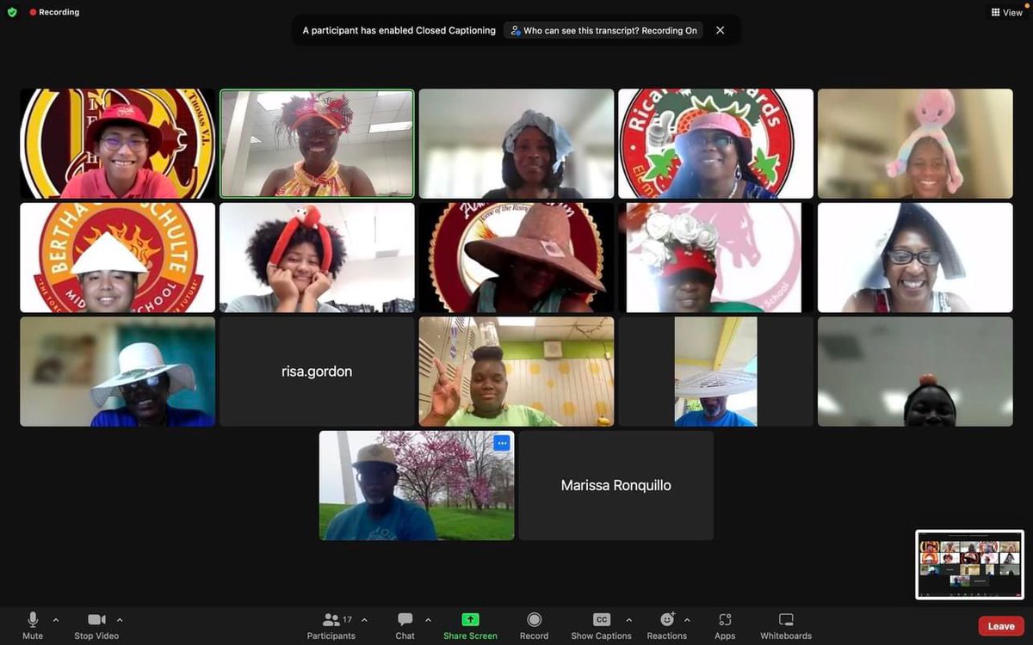Expand the captions options arrow
Screen dimensions: 1033x645
628,619
